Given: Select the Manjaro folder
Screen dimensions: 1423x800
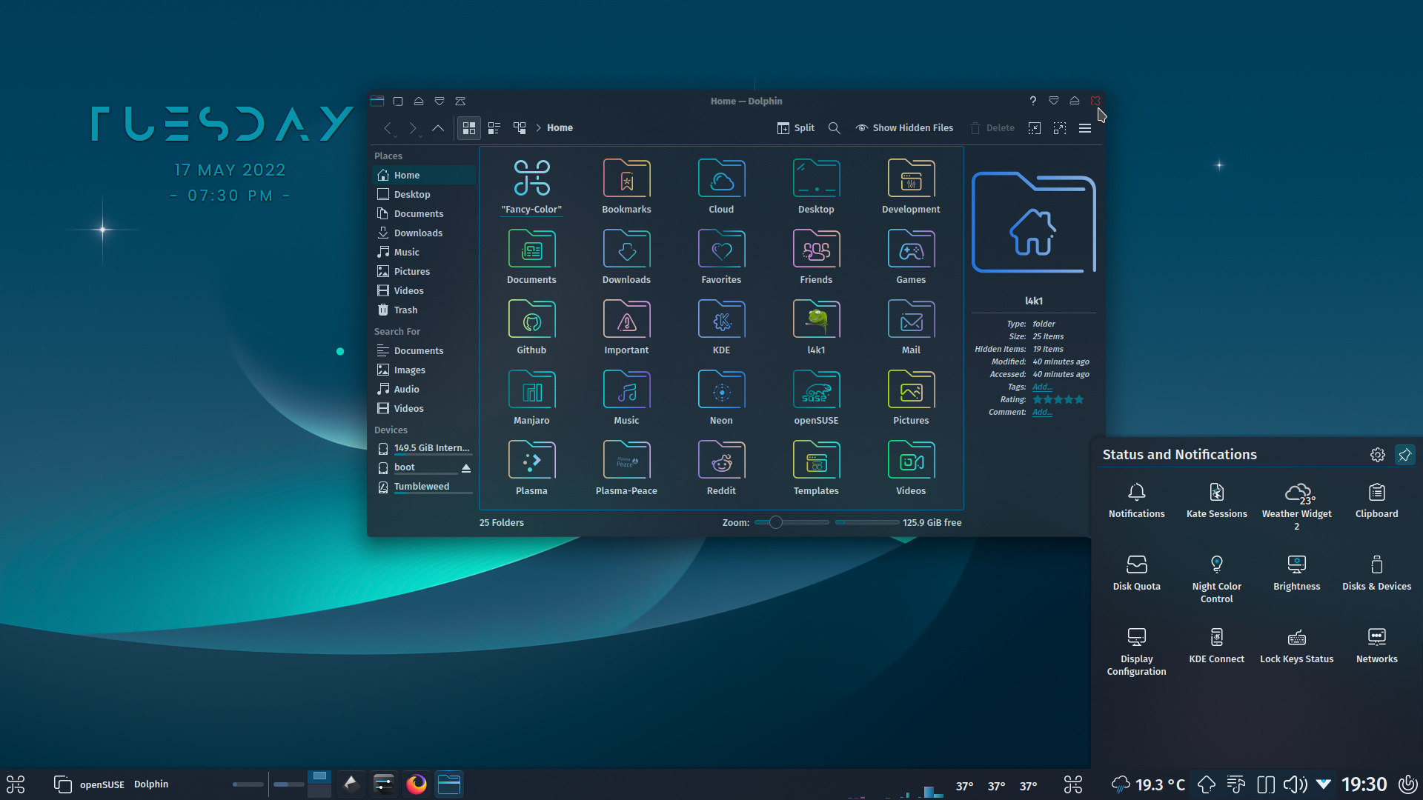Looking at the screenshot, I should [x=531, y=397].
